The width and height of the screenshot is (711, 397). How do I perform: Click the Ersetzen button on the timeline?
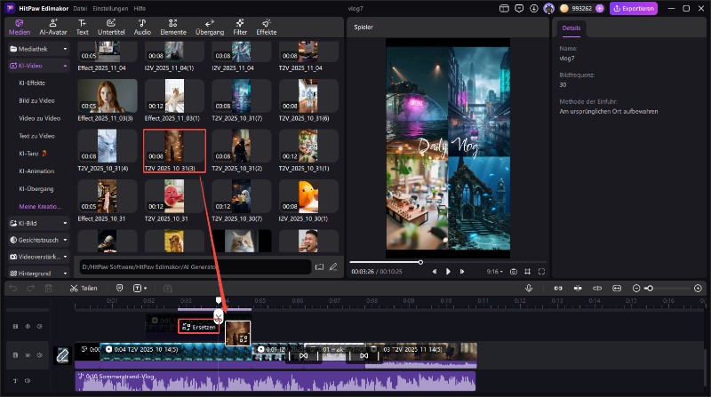coord(199,327)
